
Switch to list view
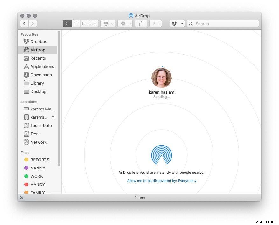point(76,24)
